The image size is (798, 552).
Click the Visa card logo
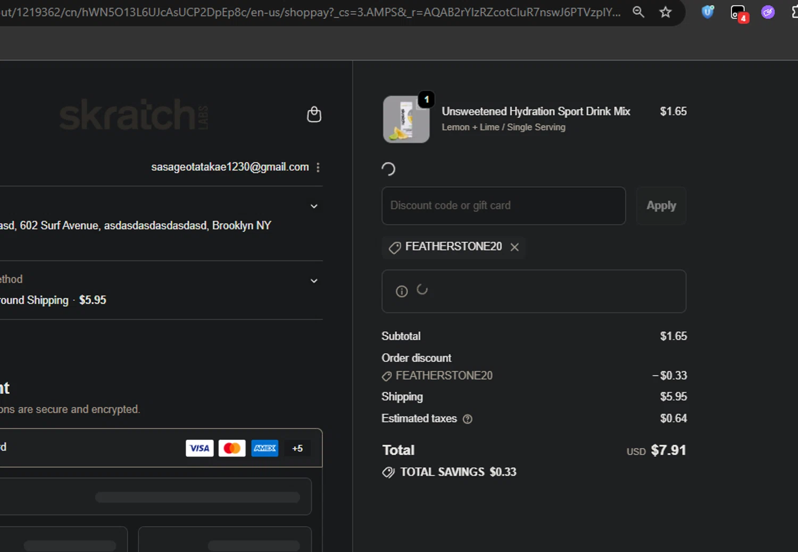199,448
